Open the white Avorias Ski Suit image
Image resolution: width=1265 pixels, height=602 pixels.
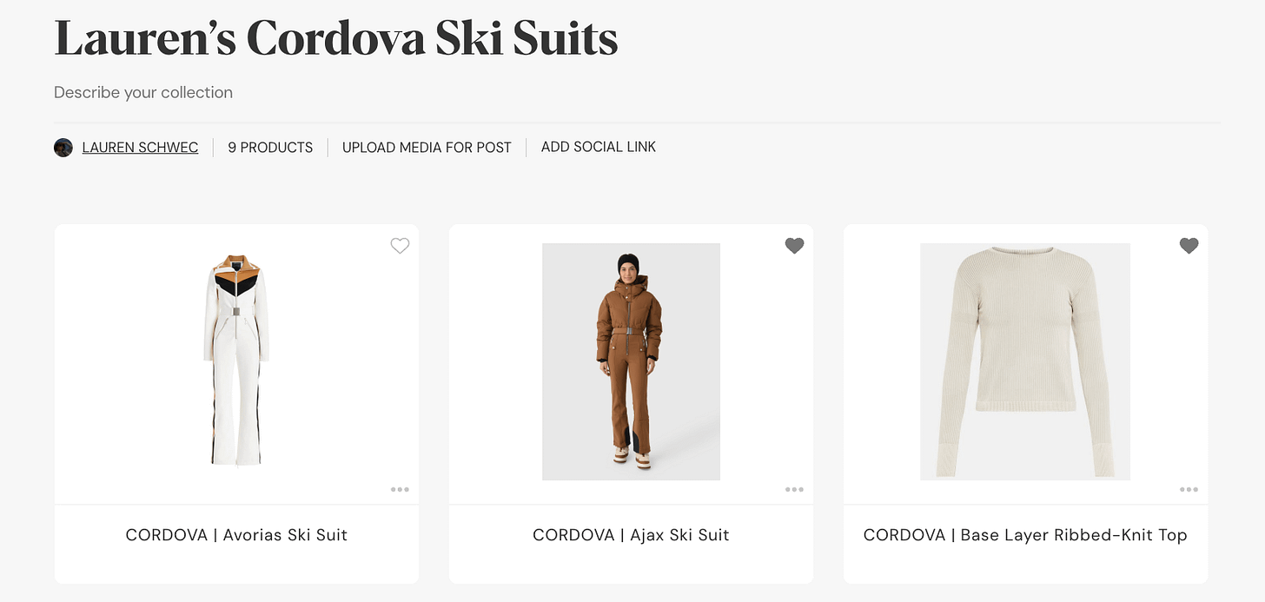click(x=236, y=359)
